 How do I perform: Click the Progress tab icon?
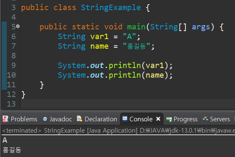(169, 119)
